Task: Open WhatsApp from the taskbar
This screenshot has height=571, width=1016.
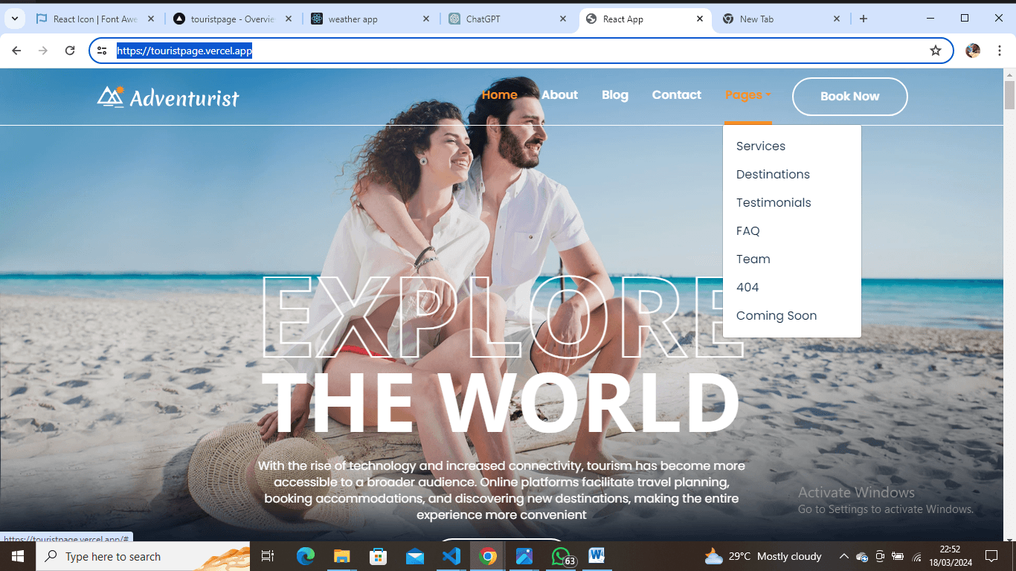Action: [x=561, y=556]
